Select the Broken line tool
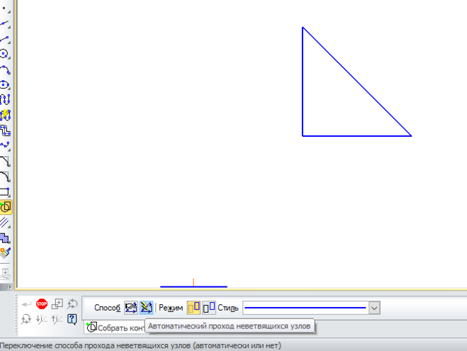 5,145
